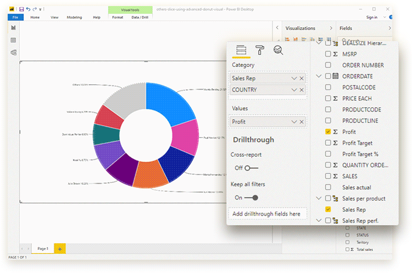Screen dimensions: 412x274
Task: Switch to Report view in the left sidebar
Action: click(13, 27)
